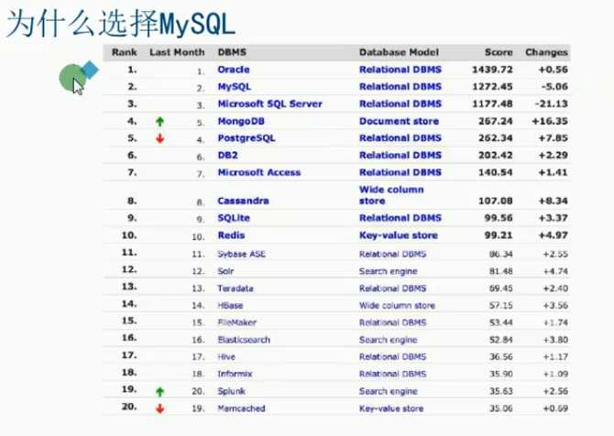Select the Cassandra score 107.08
Viewport: 614px width, 436px height.
[496, 201]
